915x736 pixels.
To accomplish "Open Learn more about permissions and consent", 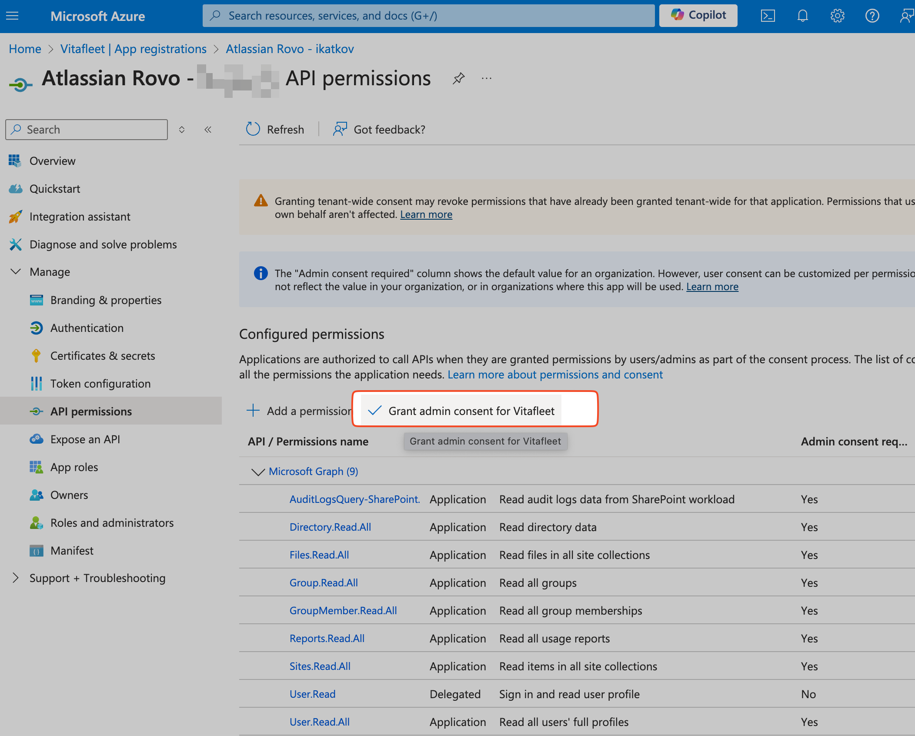I will 555,375.
